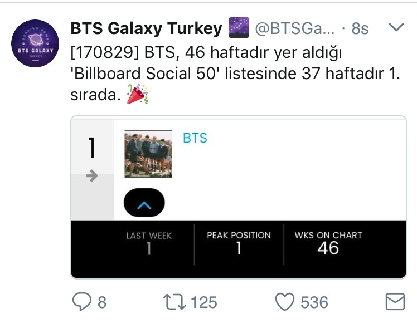Screen dimensions: 417x328
Task: Open the BTS artist thumbnail image
Action: tap(148, 154)
